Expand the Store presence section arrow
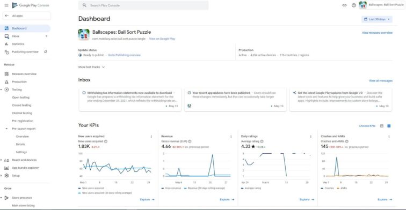Viewport: 406px width, 210px height. [1, 198]
